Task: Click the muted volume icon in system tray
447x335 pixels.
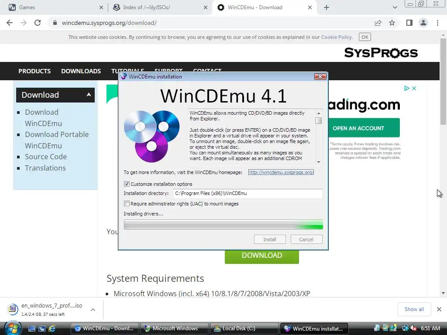Action: [x=413, y=328]
